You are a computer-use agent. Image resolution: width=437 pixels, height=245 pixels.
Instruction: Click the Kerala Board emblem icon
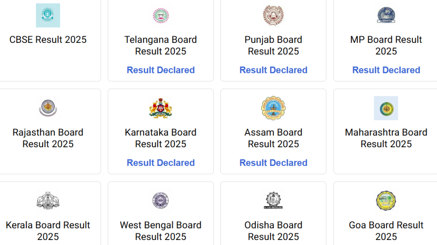pos(48,201)
